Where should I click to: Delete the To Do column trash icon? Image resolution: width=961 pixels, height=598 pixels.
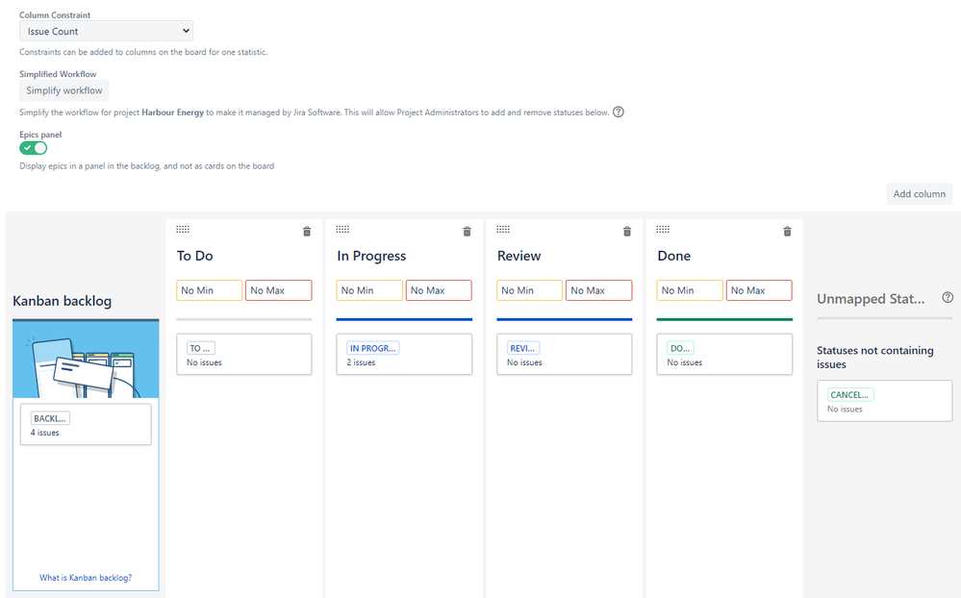(307, 231)
